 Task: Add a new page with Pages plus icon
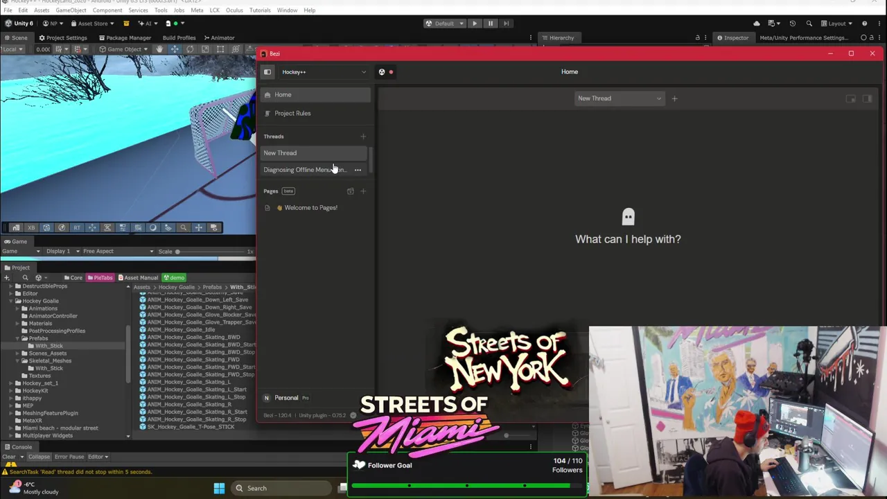click(363, 191)
